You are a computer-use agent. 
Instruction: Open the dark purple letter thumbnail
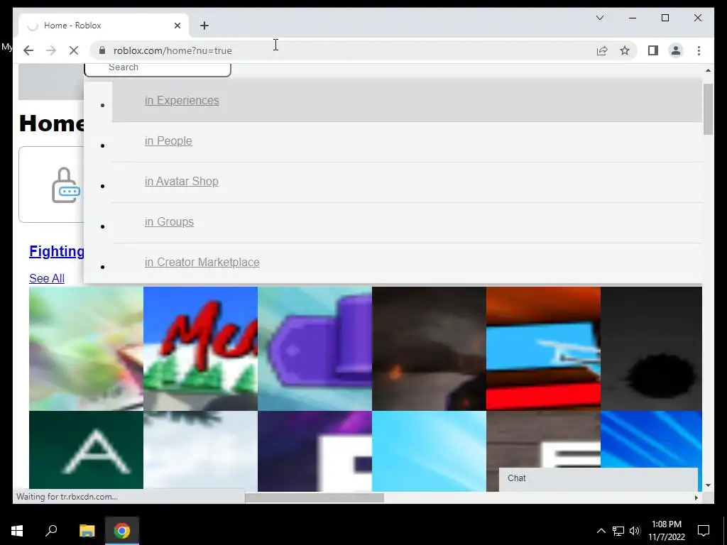[x=315, y=451]
